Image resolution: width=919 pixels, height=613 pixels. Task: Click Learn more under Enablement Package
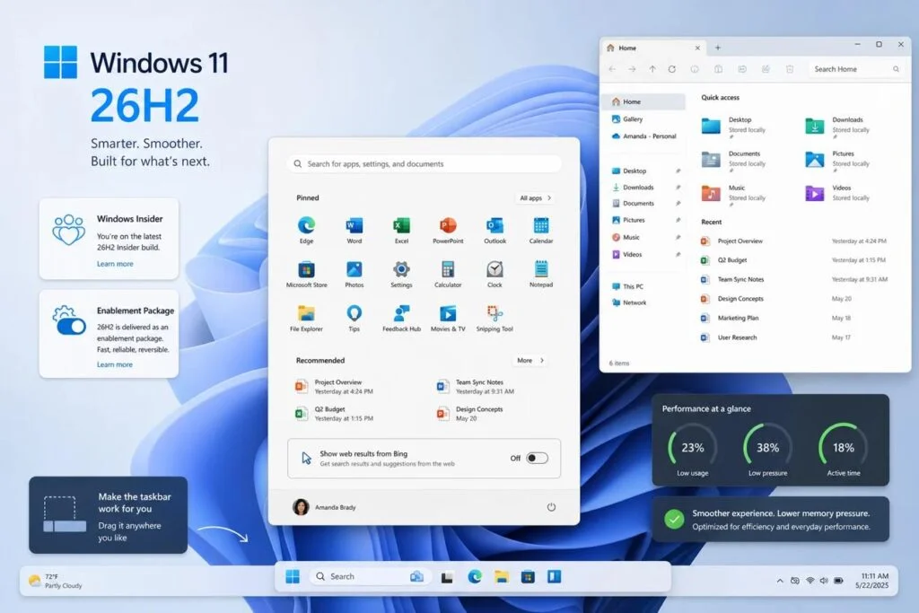click(x=115, y=364)
